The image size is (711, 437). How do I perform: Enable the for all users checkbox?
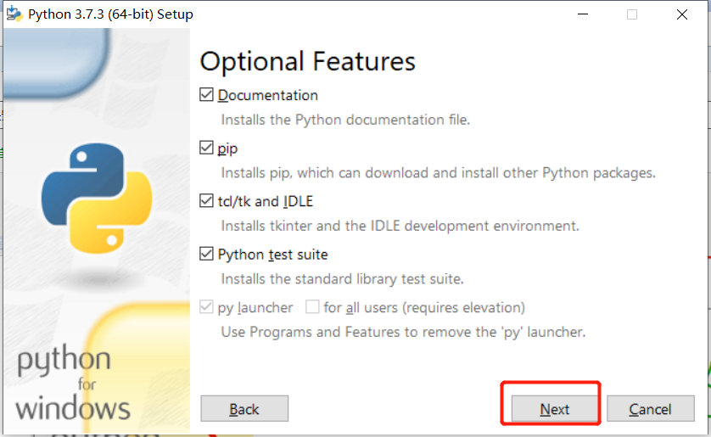tap(312, 307)
